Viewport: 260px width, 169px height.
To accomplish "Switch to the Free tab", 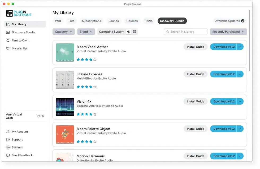I will (x=71, y=21).
